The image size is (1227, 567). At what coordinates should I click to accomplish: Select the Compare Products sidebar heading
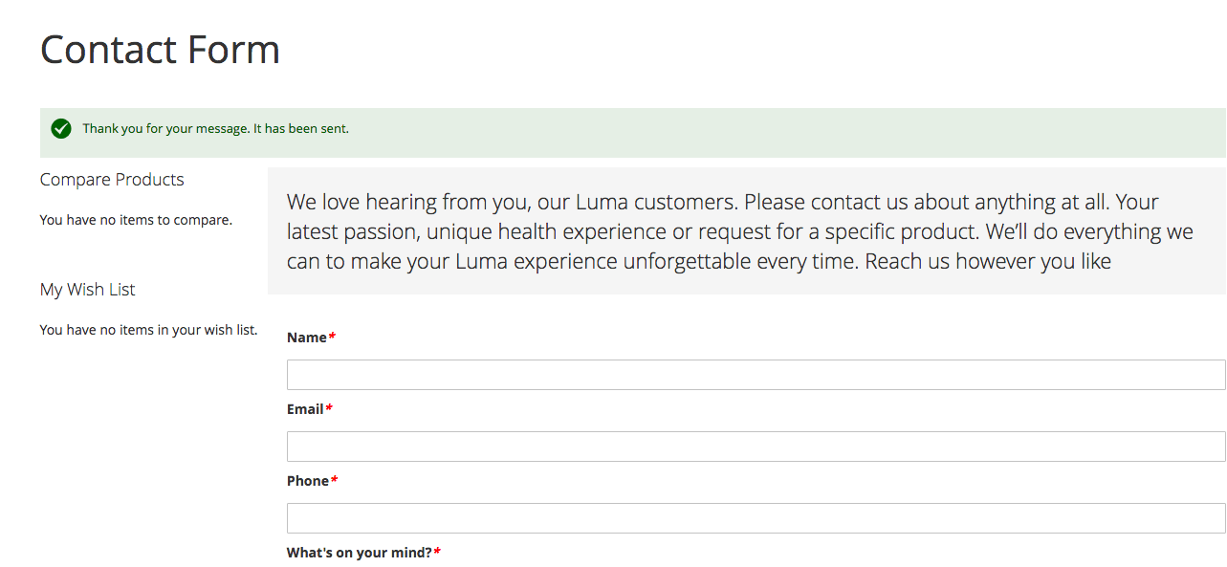tap(112, 180)
